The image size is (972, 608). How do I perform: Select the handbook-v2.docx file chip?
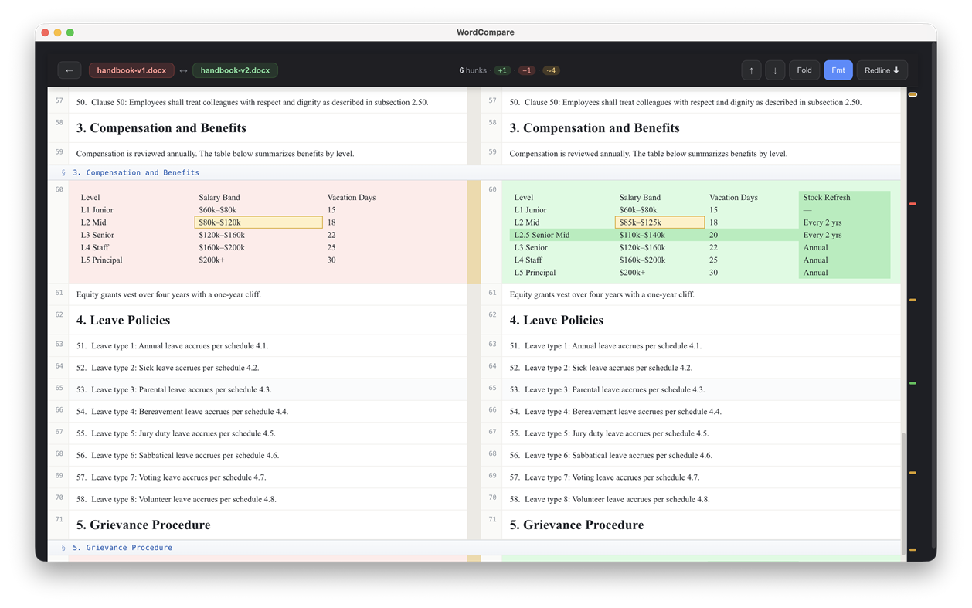[x=235, y=70]
